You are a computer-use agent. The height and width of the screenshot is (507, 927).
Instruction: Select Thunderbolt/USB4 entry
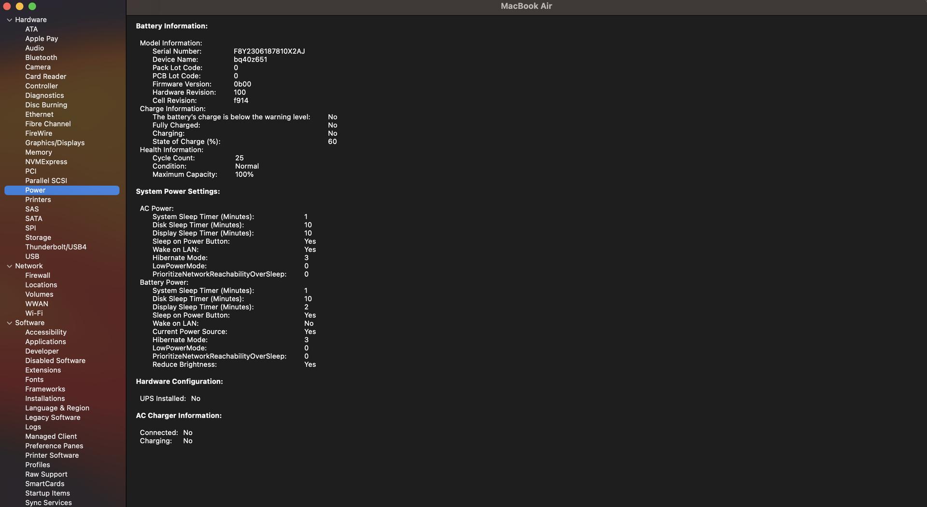[x=56, y=247]
